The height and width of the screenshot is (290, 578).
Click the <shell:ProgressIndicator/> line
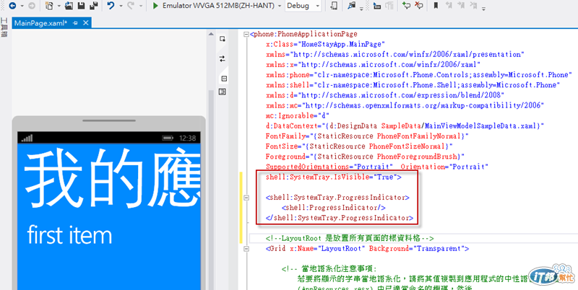pos(333,208)
